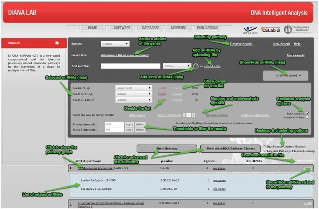Collapse lists with Hide lists added

tap(286, 76)
